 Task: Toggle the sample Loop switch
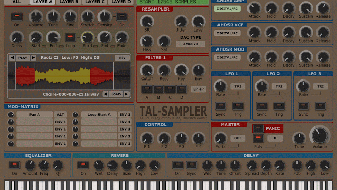[x=70, y=37]
